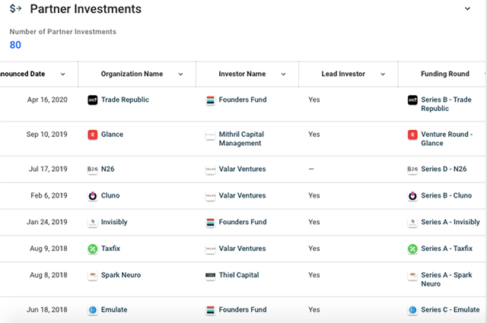The height and width of the screenshot is (323, 487).
Task: Click logo beside Series A - Invisibly
Action: pyautogui.click(x=412, y=222)
